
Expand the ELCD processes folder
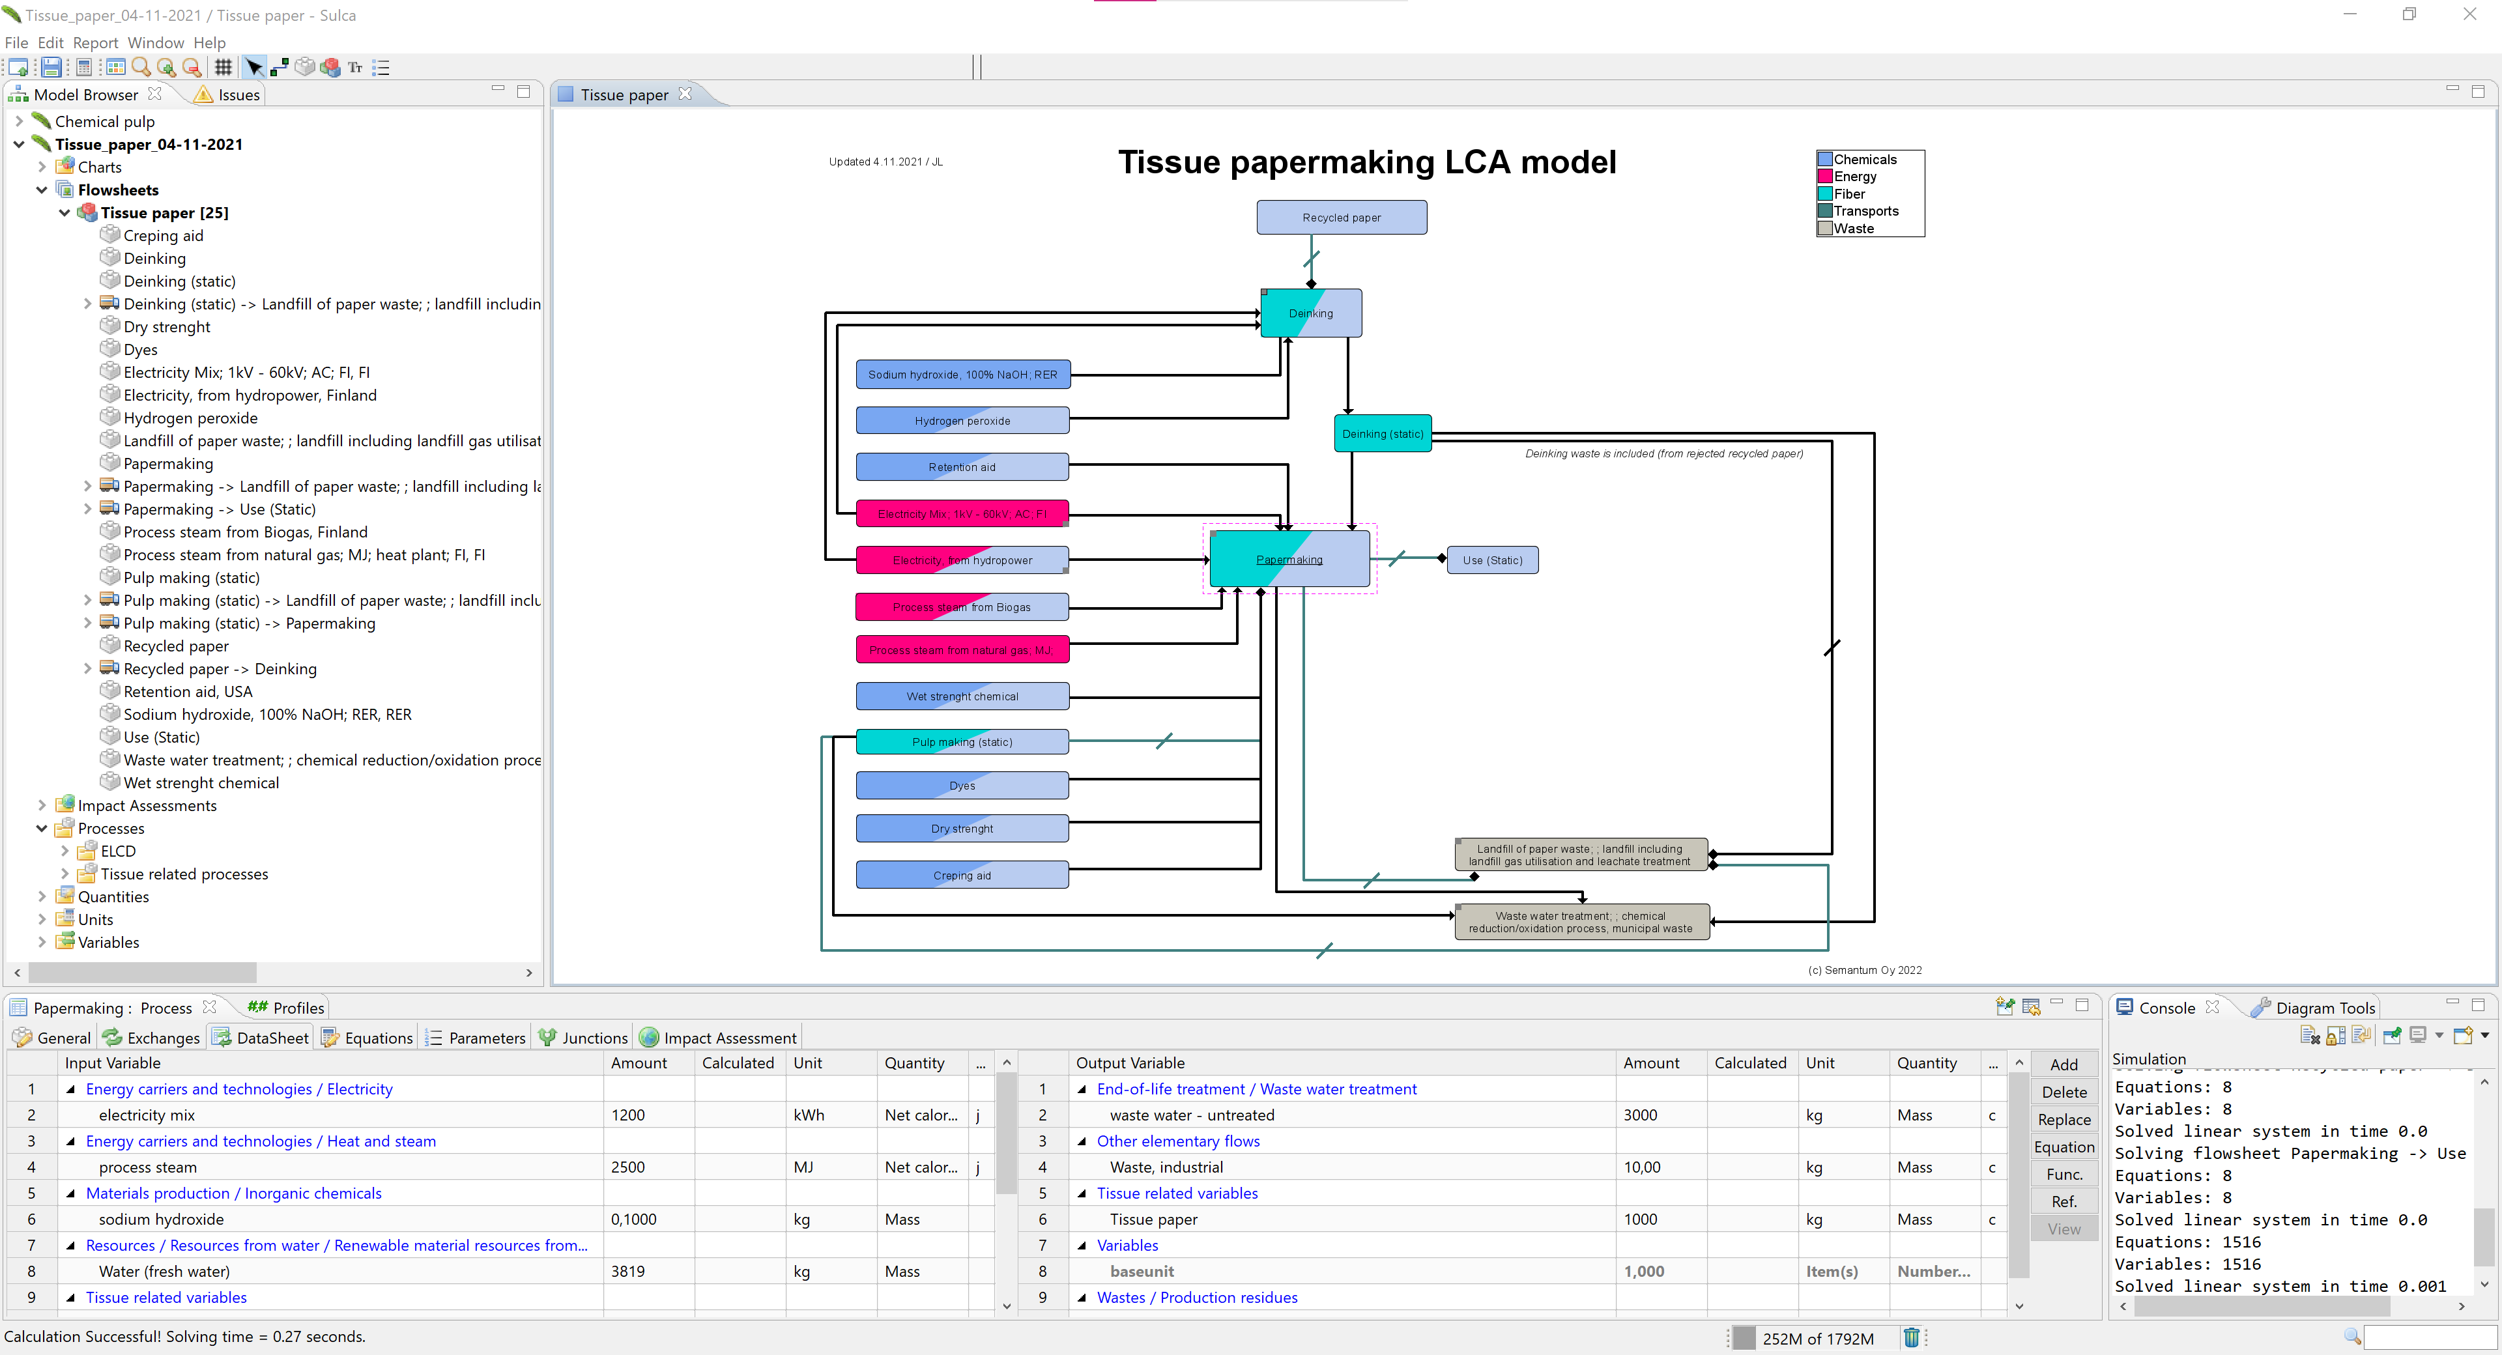(x=65, y=851)
